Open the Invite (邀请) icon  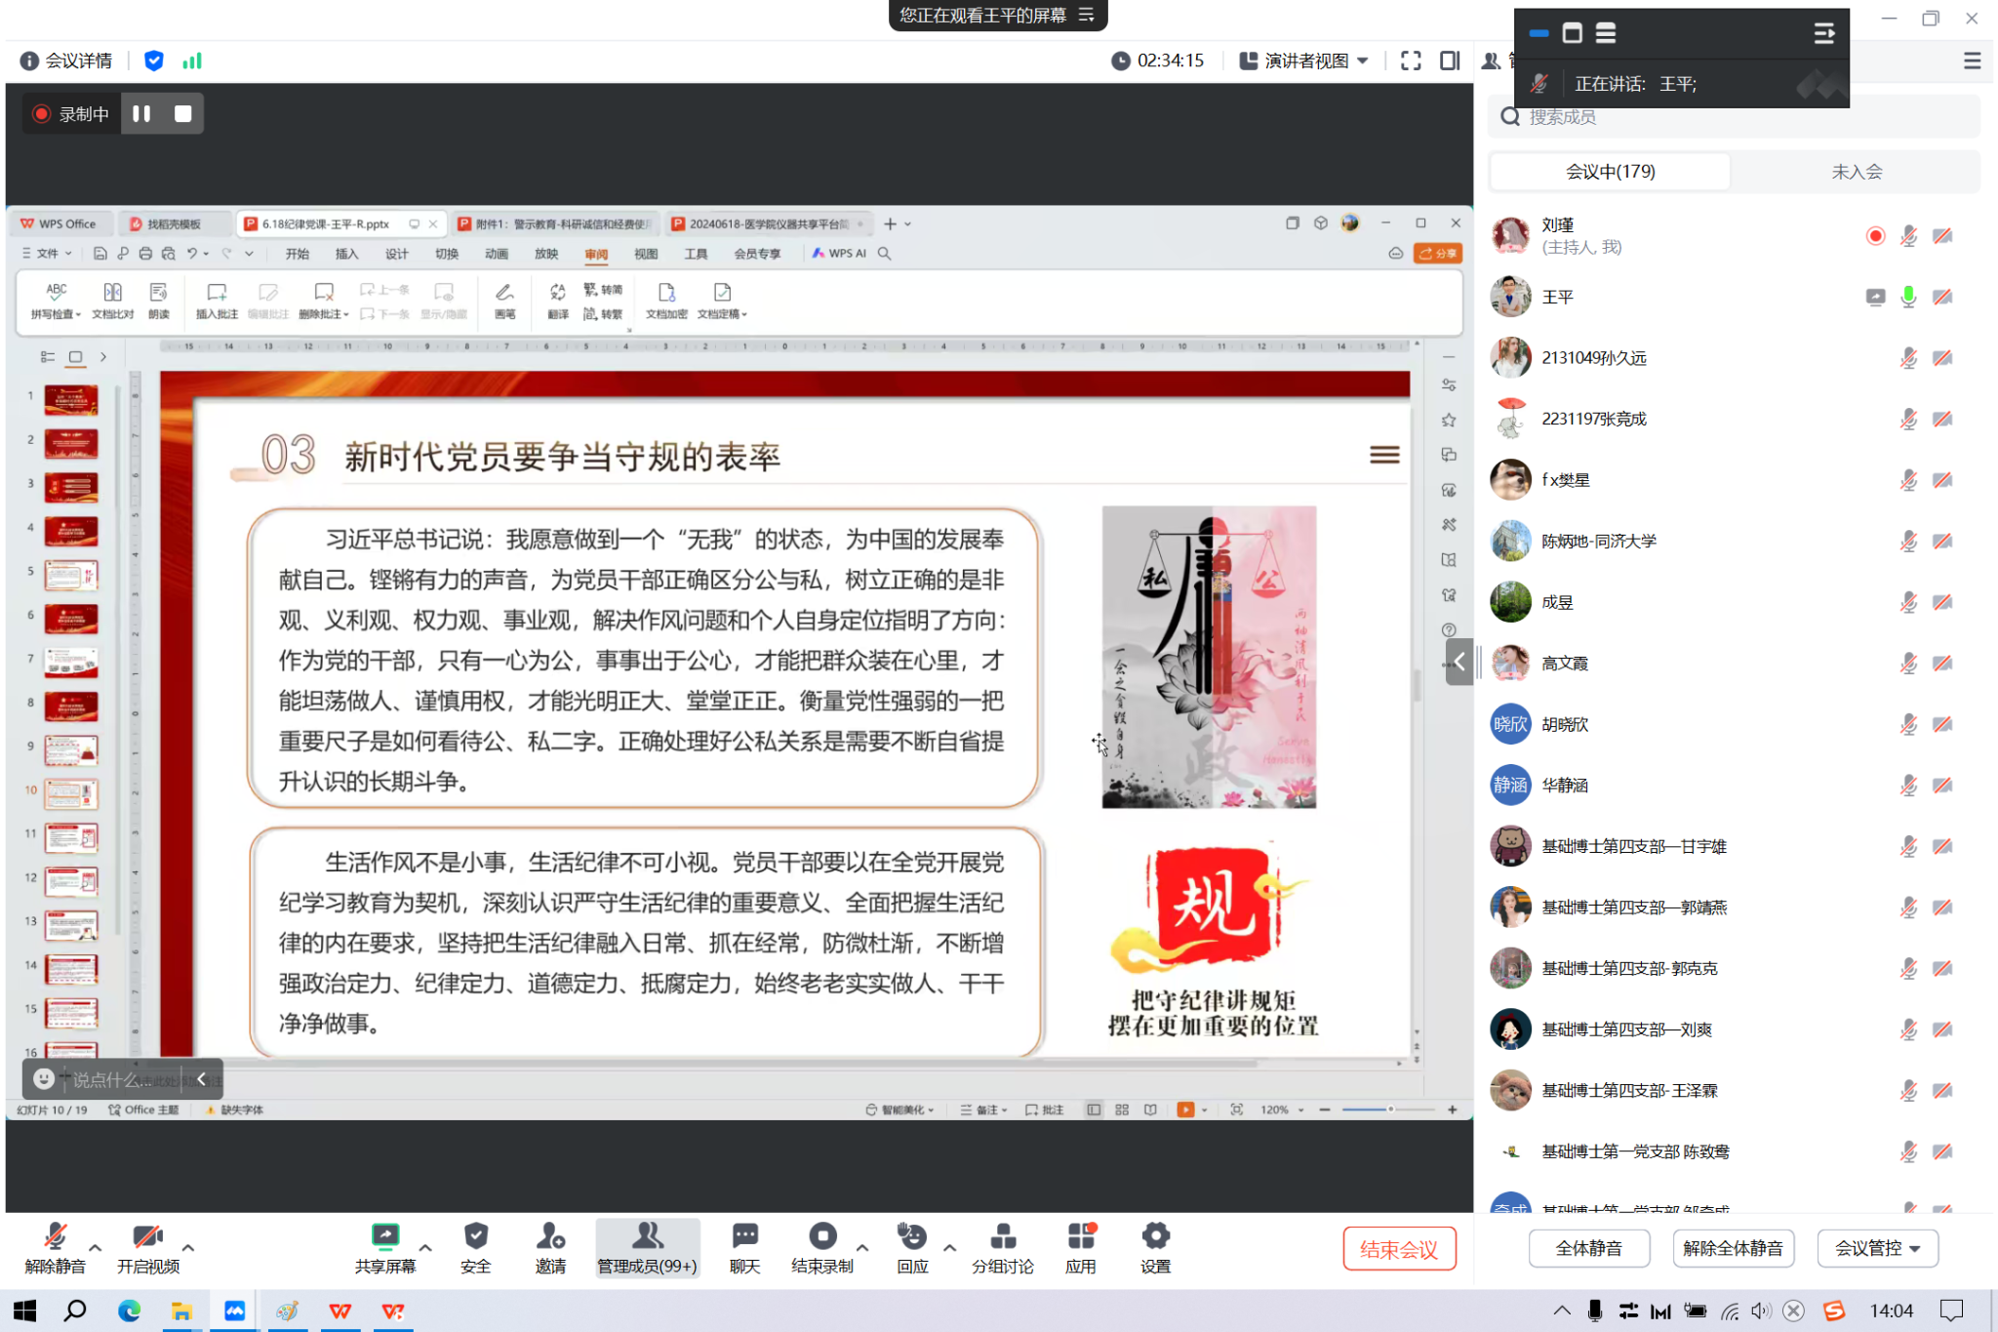click(x=550, y=1237)
